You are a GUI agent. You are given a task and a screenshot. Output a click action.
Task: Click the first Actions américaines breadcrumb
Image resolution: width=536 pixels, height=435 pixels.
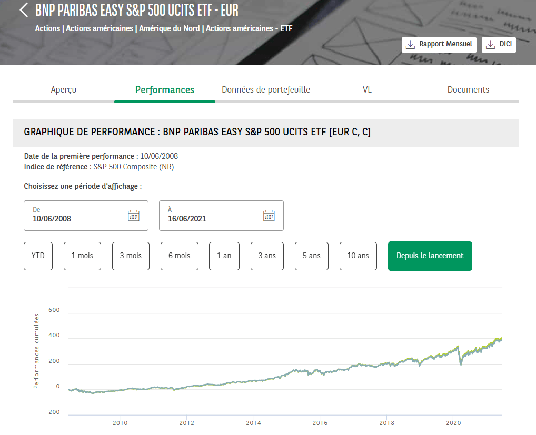point(100,28)
